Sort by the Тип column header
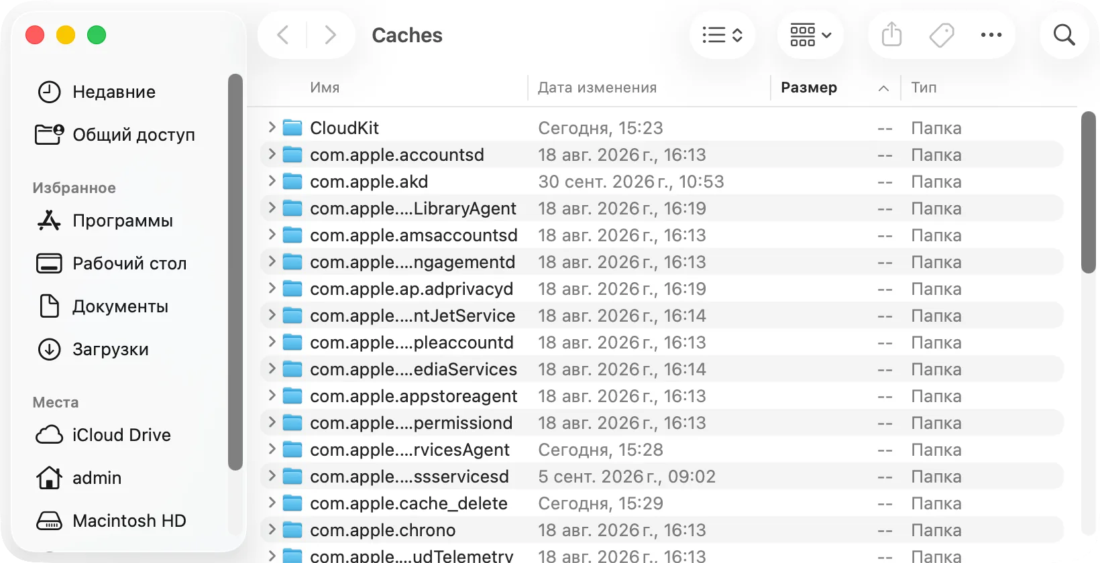Image resolution: width=1100 pixels, height=563 pixels. [924, 88]
